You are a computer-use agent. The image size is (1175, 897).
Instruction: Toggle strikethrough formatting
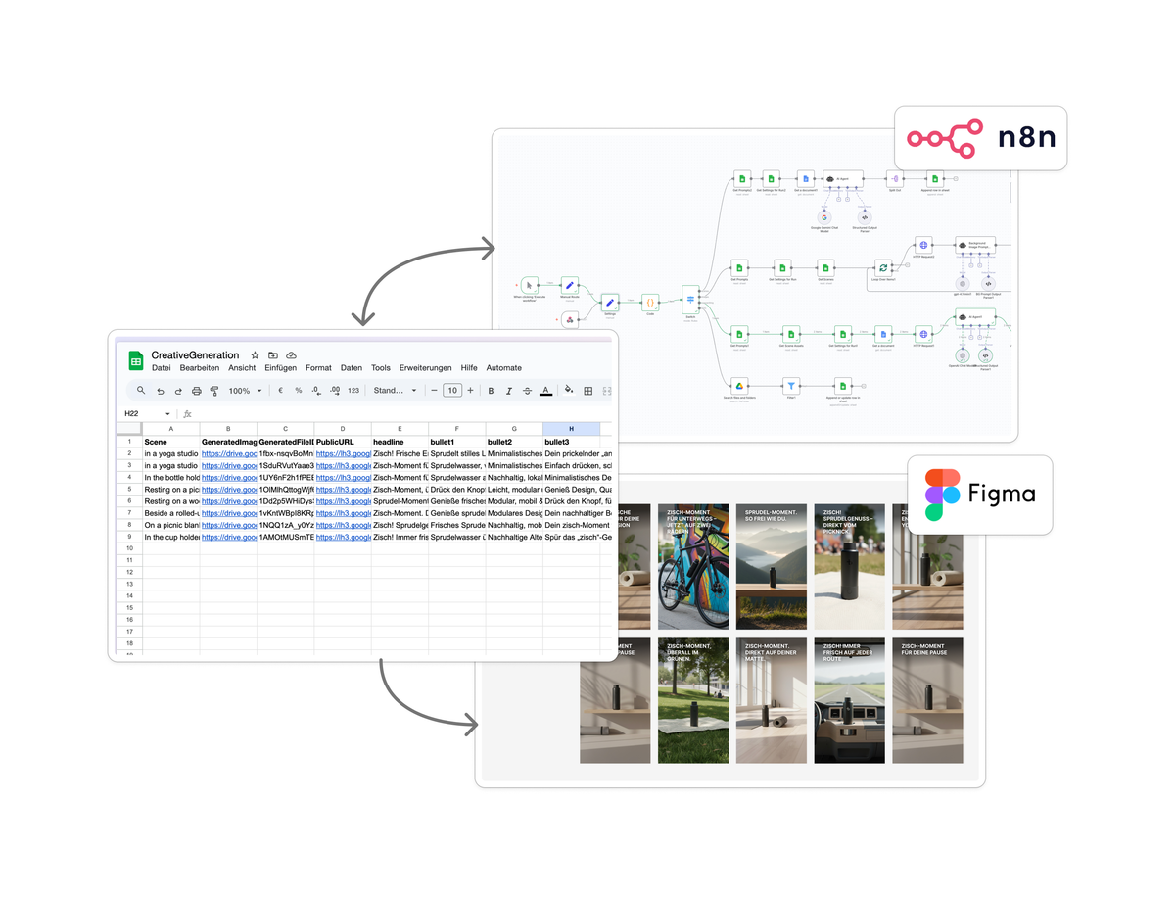(527, 390)
